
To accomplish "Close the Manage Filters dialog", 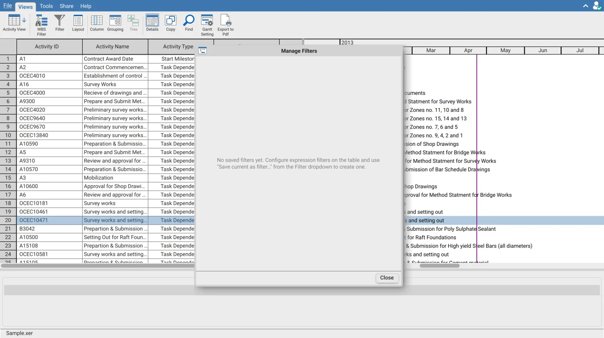I will coord(387,278).
